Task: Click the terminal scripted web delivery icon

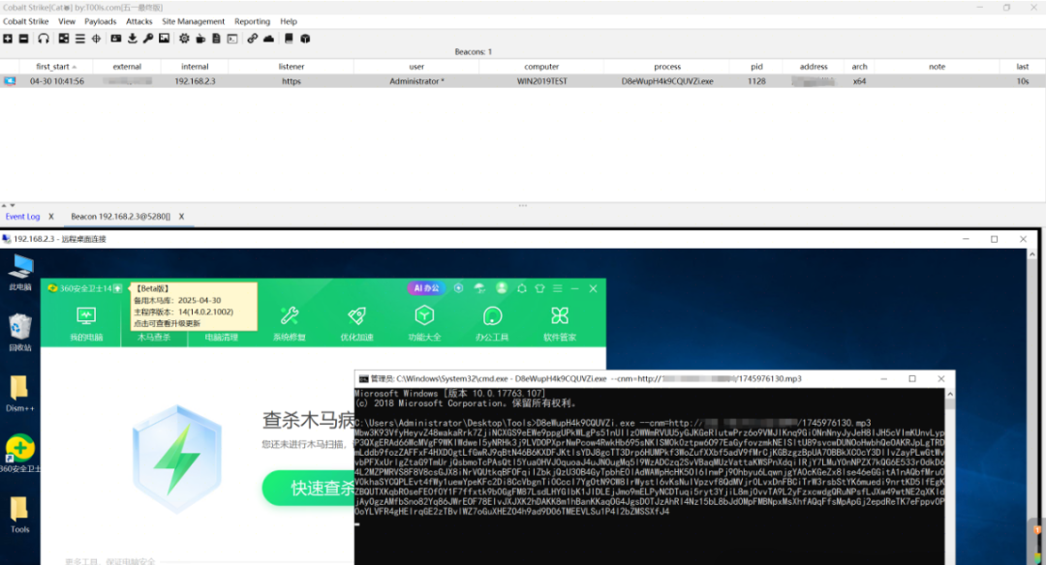Action: [x=232, y=39]
